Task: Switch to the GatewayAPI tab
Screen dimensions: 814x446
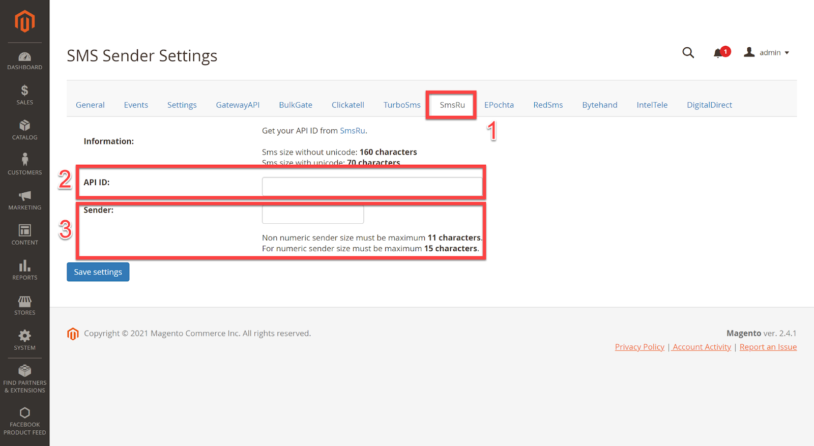Action: coord(238,105)
